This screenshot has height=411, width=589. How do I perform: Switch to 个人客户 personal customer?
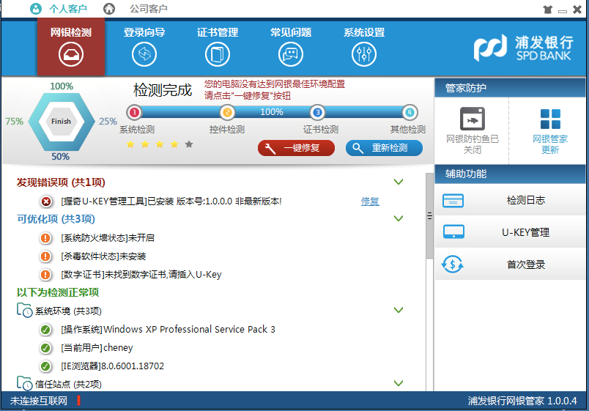pos(67,9)
